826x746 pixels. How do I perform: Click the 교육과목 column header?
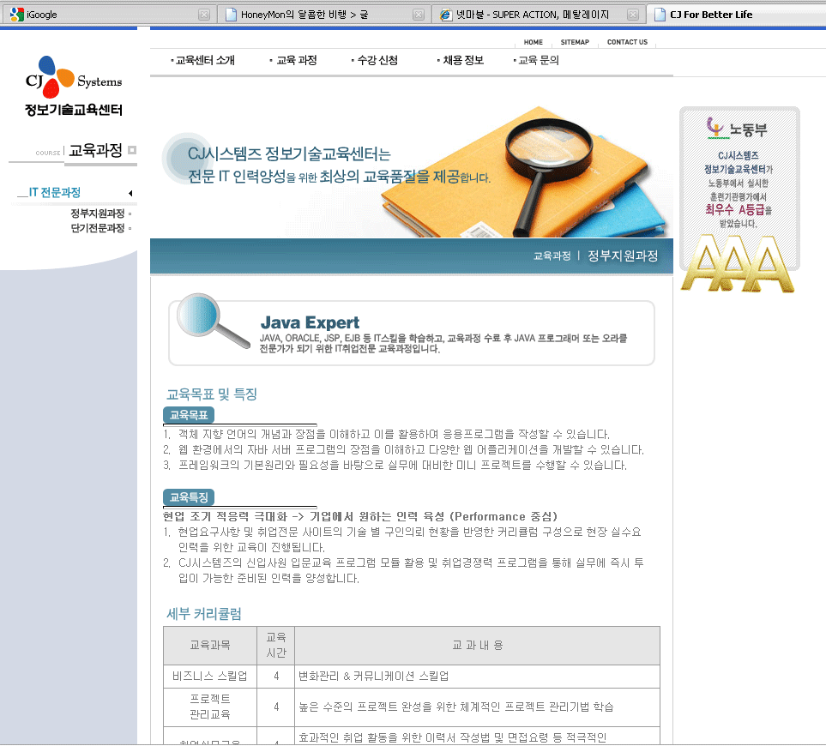(210, 646)
